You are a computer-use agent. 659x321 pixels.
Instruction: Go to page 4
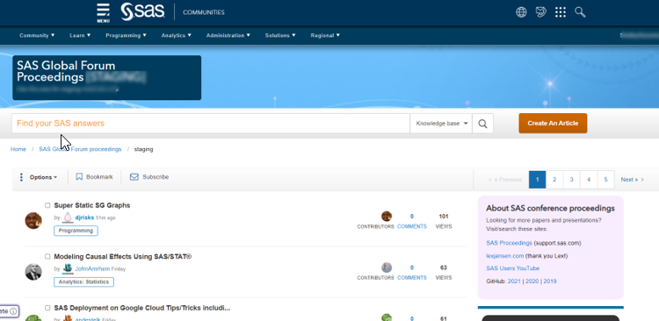coord(589,180)
